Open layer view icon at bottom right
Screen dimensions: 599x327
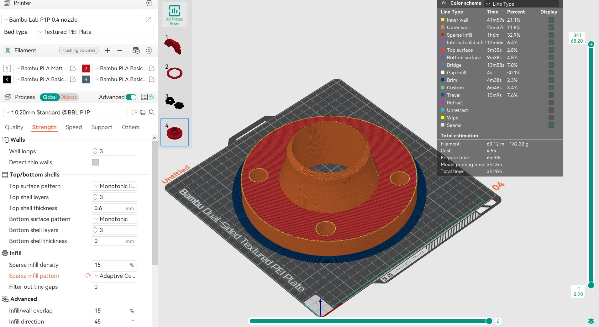click(591, 321)
